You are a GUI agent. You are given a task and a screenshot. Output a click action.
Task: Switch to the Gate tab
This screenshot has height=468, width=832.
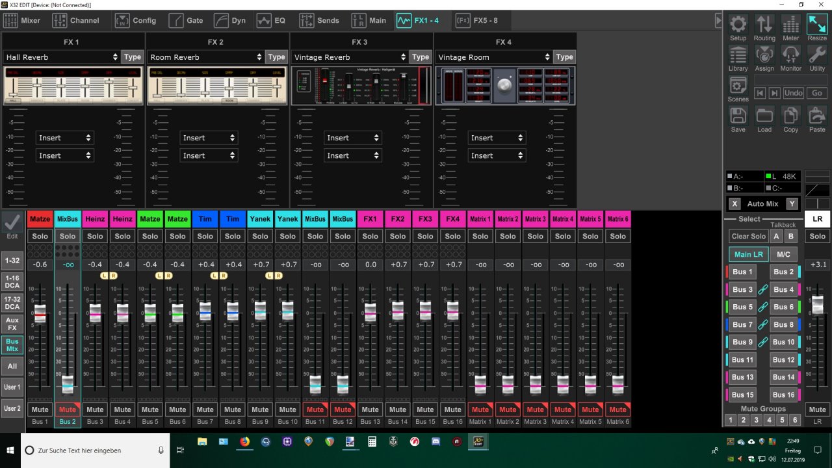click(x=187, y=20)
